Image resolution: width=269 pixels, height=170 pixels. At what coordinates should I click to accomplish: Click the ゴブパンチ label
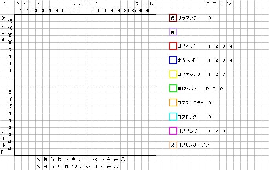click(188, 131)
